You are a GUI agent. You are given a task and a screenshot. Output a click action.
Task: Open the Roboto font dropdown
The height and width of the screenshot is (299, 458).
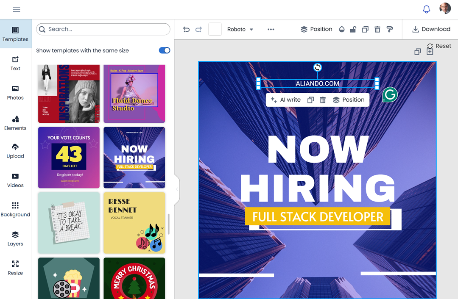pos(240,29)
